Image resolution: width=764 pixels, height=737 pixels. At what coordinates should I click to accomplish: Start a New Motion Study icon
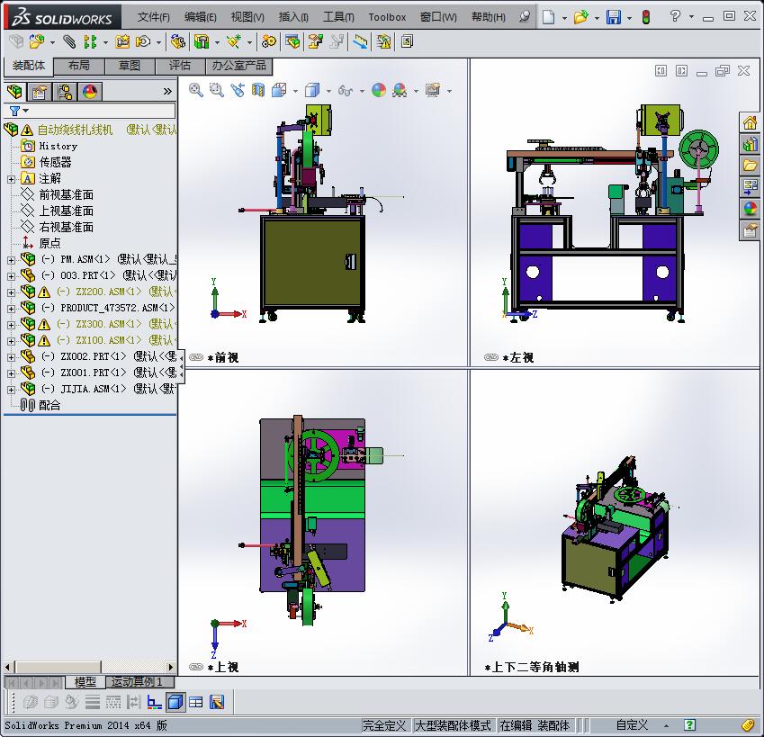tap(269, 42)
